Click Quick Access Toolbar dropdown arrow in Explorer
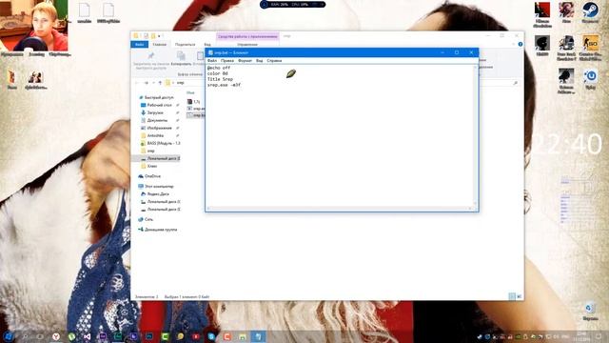Viewport: 609px width, 343px height. (159, 36)
